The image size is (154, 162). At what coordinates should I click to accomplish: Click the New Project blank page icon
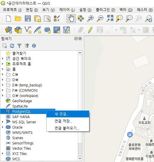coord(8,18)
